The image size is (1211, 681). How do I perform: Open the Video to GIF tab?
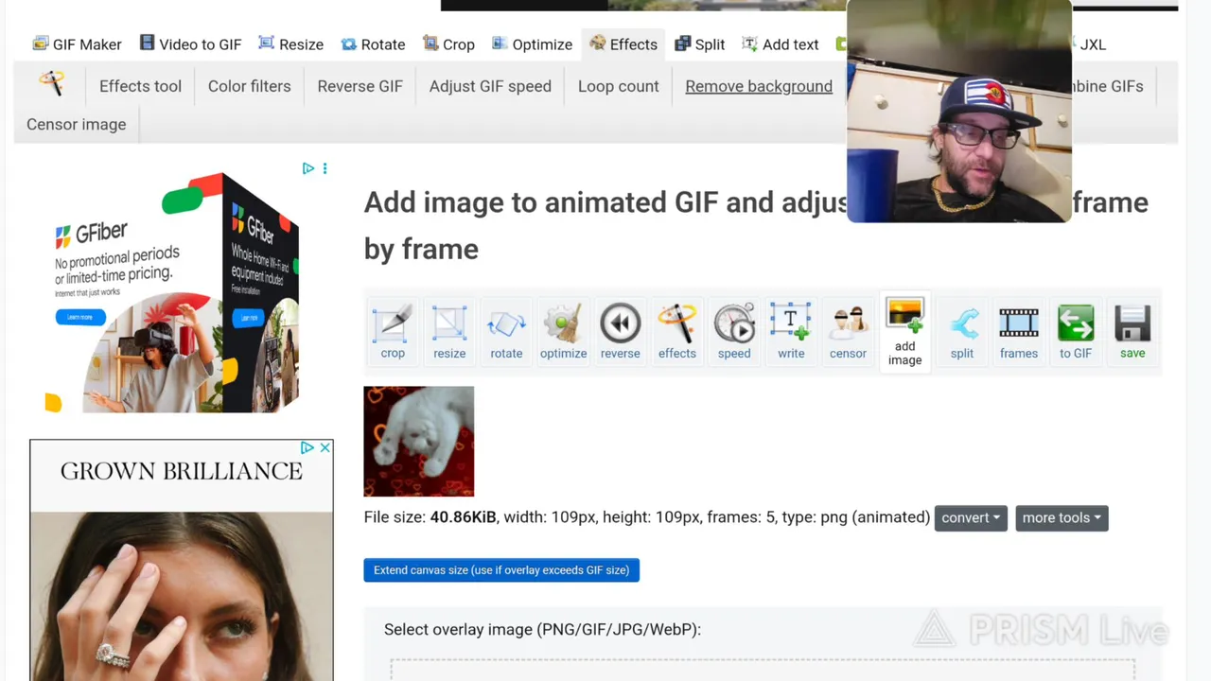(190, 44)
